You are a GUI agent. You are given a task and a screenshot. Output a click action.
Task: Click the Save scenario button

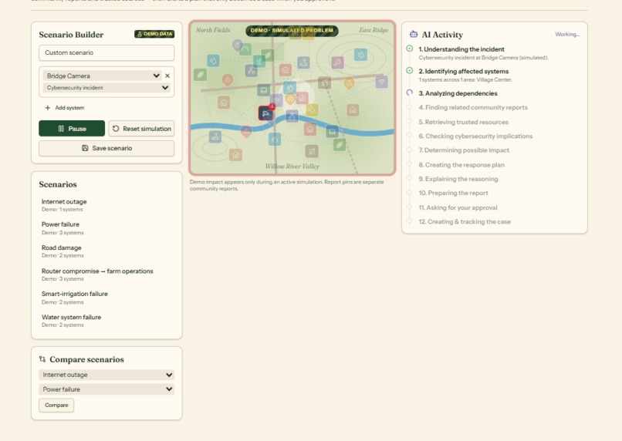(106, 148)
